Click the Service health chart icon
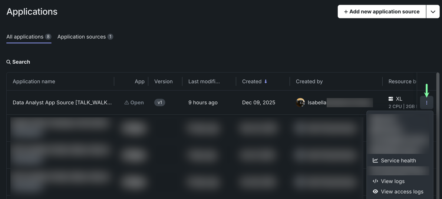Viewport: 442px width, 199px height. 375,161
